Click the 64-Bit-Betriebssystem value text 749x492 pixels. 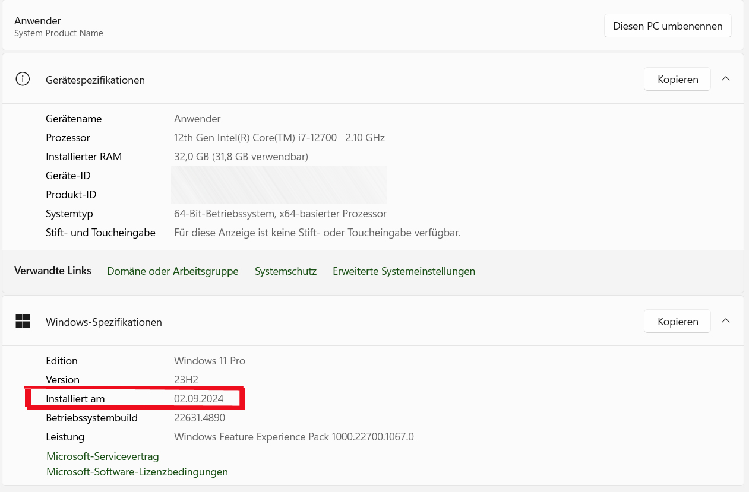[x=280, y=214]
